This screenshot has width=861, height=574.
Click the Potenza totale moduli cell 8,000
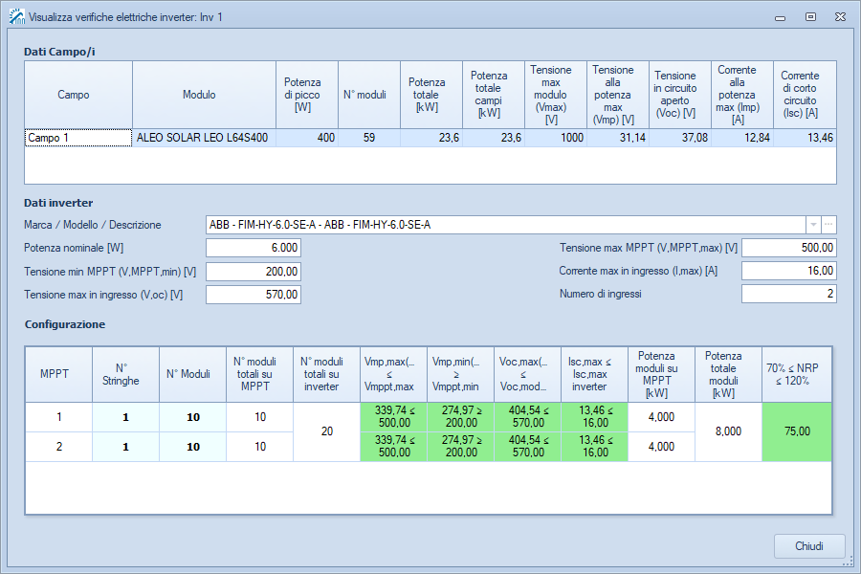pyautogui.click(x=729, y=431)
